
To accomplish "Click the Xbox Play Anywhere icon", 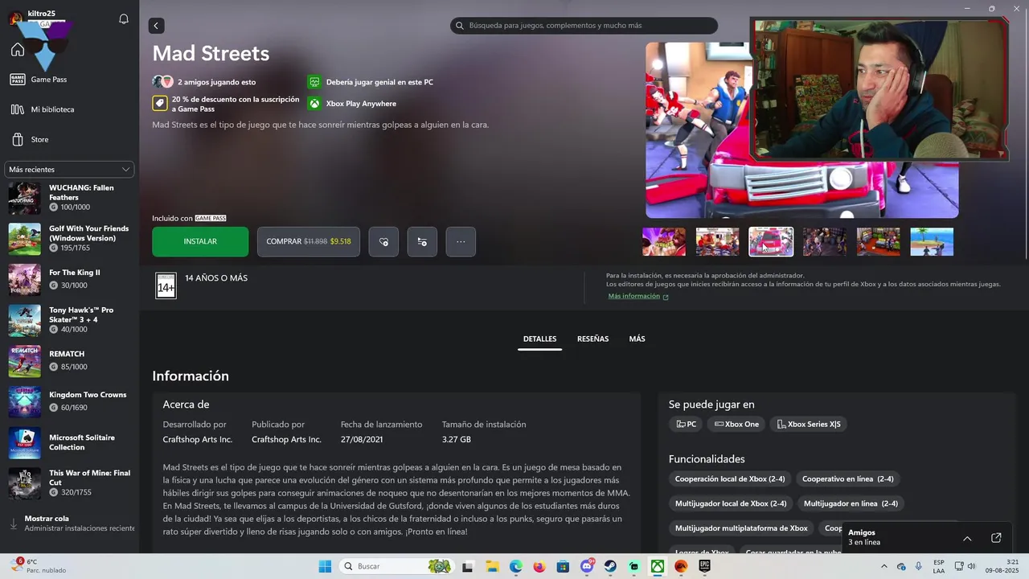I will (314, 104).
